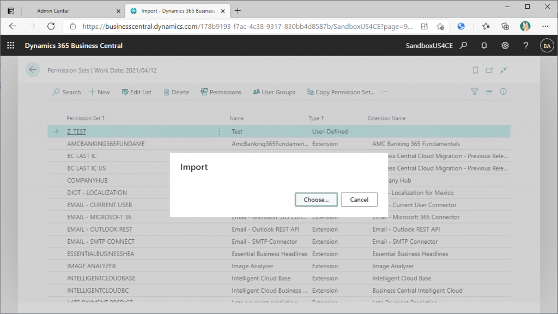Select EMAIL - SMTP CONNECT row

(279, 241)
